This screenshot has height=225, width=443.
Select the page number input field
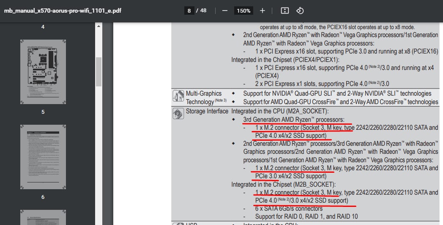tap(189, 11)
